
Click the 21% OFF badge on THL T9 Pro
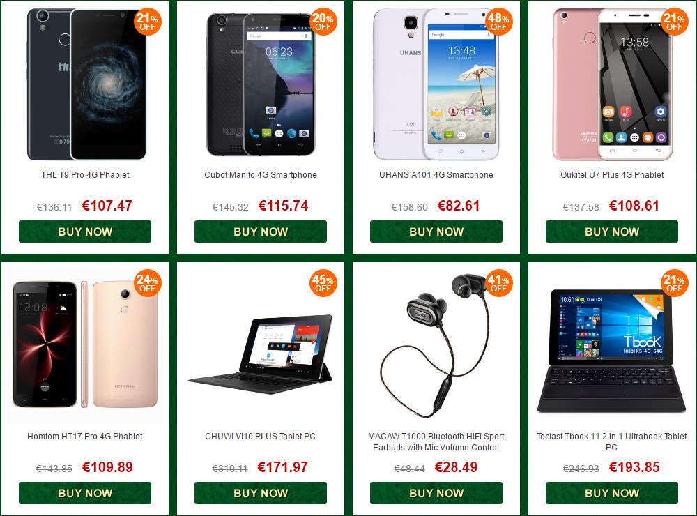(x=148, y=22)
